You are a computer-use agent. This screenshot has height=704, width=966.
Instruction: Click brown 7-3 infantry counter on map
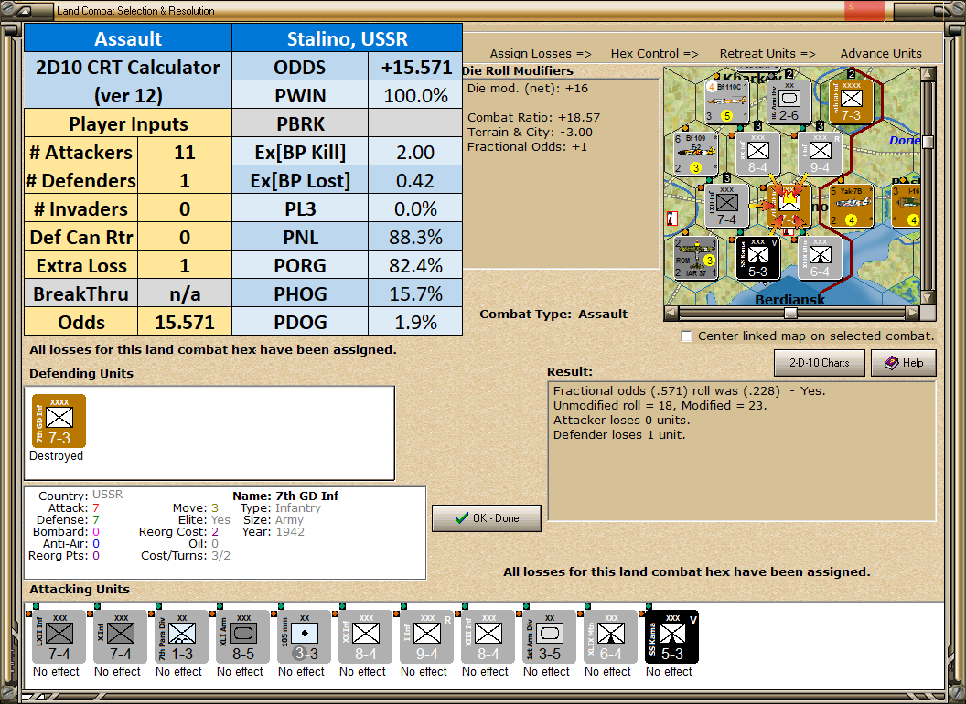click(x=851, y=101)
